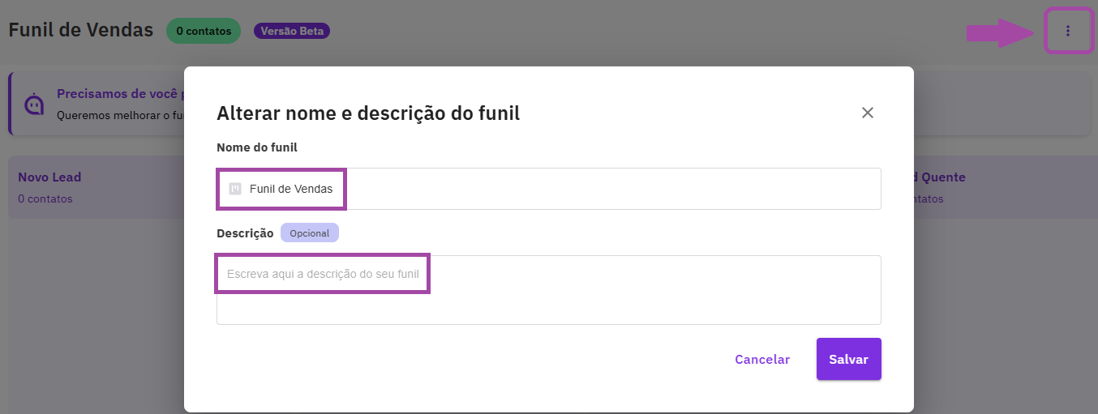Cancel editing via Cancelar

coord(762,359)
